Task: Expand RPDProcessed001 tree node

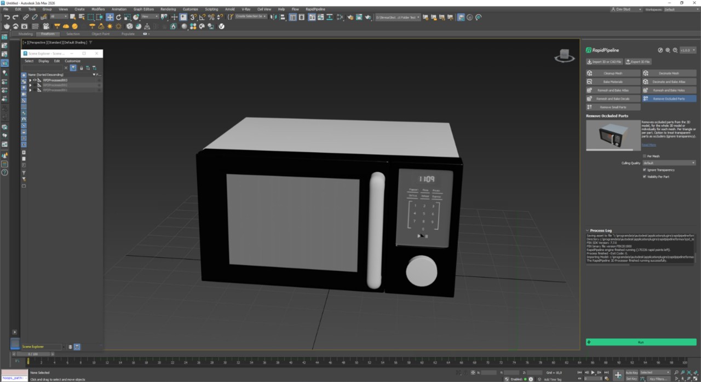Action: pyautogui.click(x=30, y=90)
